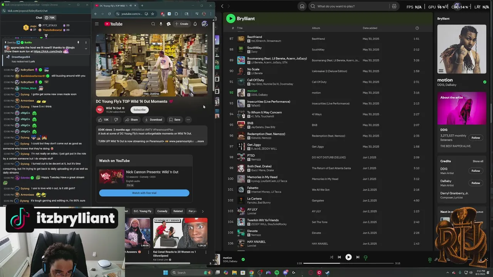Click the YouTube search magnifier icon

pos(153,24)
